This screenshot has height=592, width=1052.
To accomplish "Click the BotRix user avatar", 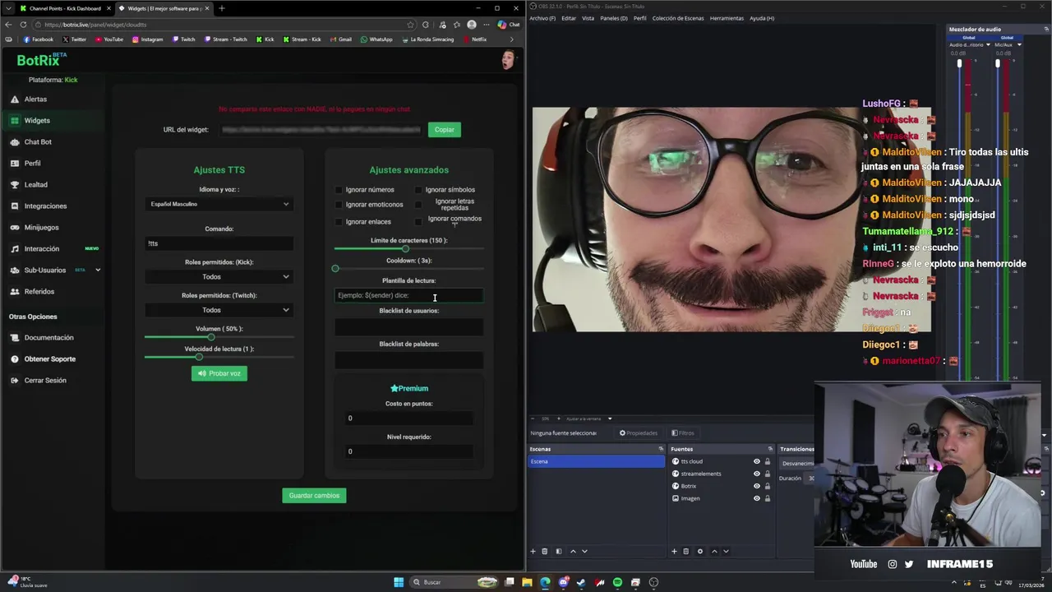I will coord(509,60).
